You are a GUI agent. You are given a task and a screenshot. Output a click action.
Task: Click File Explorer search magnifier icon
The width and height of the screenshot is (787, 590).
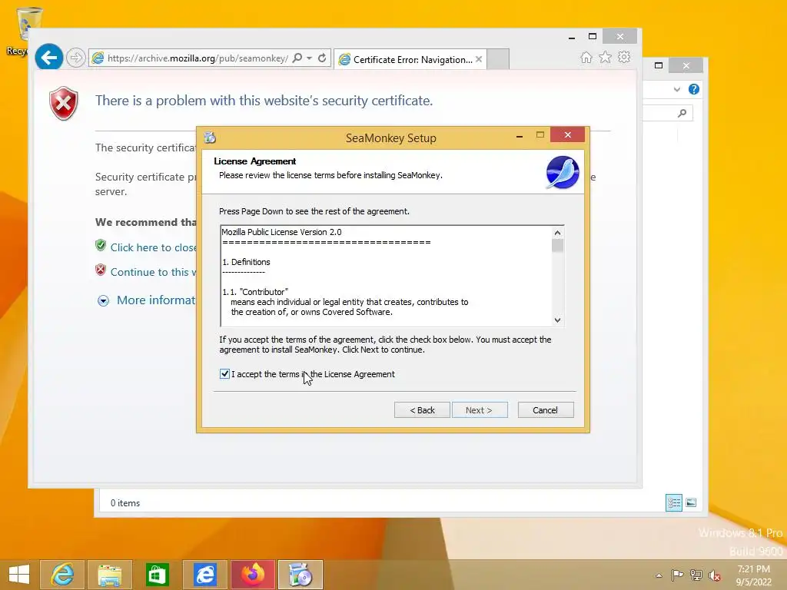(x=682, y=113)
